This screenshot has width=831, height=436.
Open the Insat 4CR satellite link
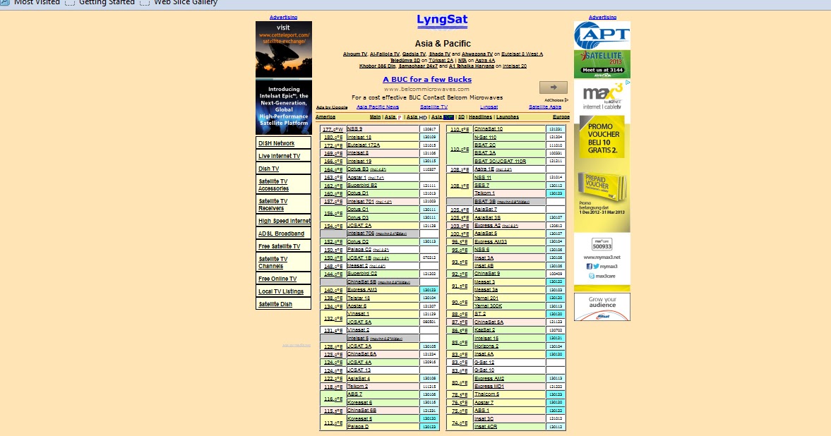486,426
